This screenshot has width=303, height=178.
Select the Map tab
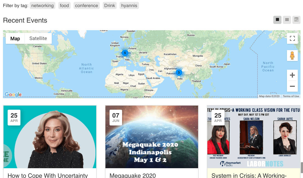[x=15, y=38]
